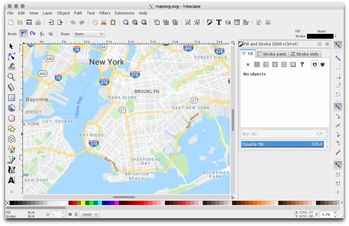The image size is (349, 226).
Task: Click the Undo arrow icon
Action: click(x=73, y=22)
